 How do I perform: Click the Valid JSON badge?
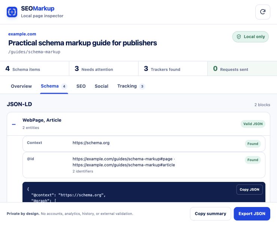coord(253,124)
